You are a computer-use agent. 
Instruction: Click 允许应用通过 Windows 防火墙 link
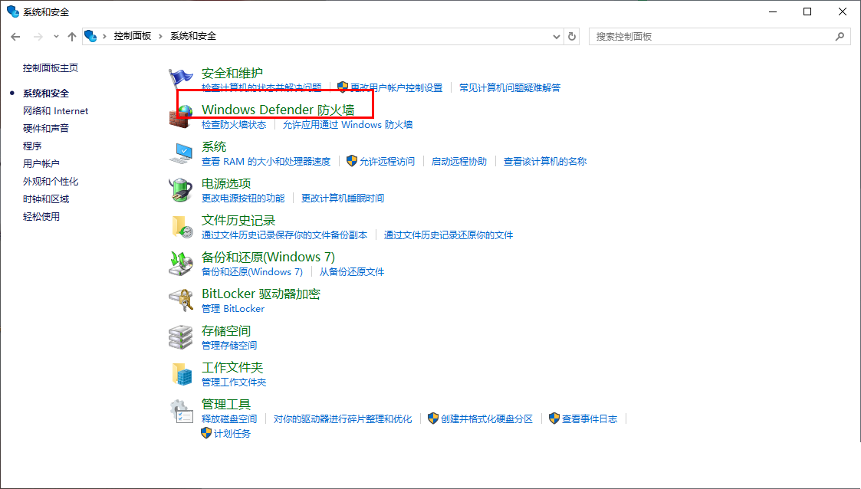click(x=347, y=125)
